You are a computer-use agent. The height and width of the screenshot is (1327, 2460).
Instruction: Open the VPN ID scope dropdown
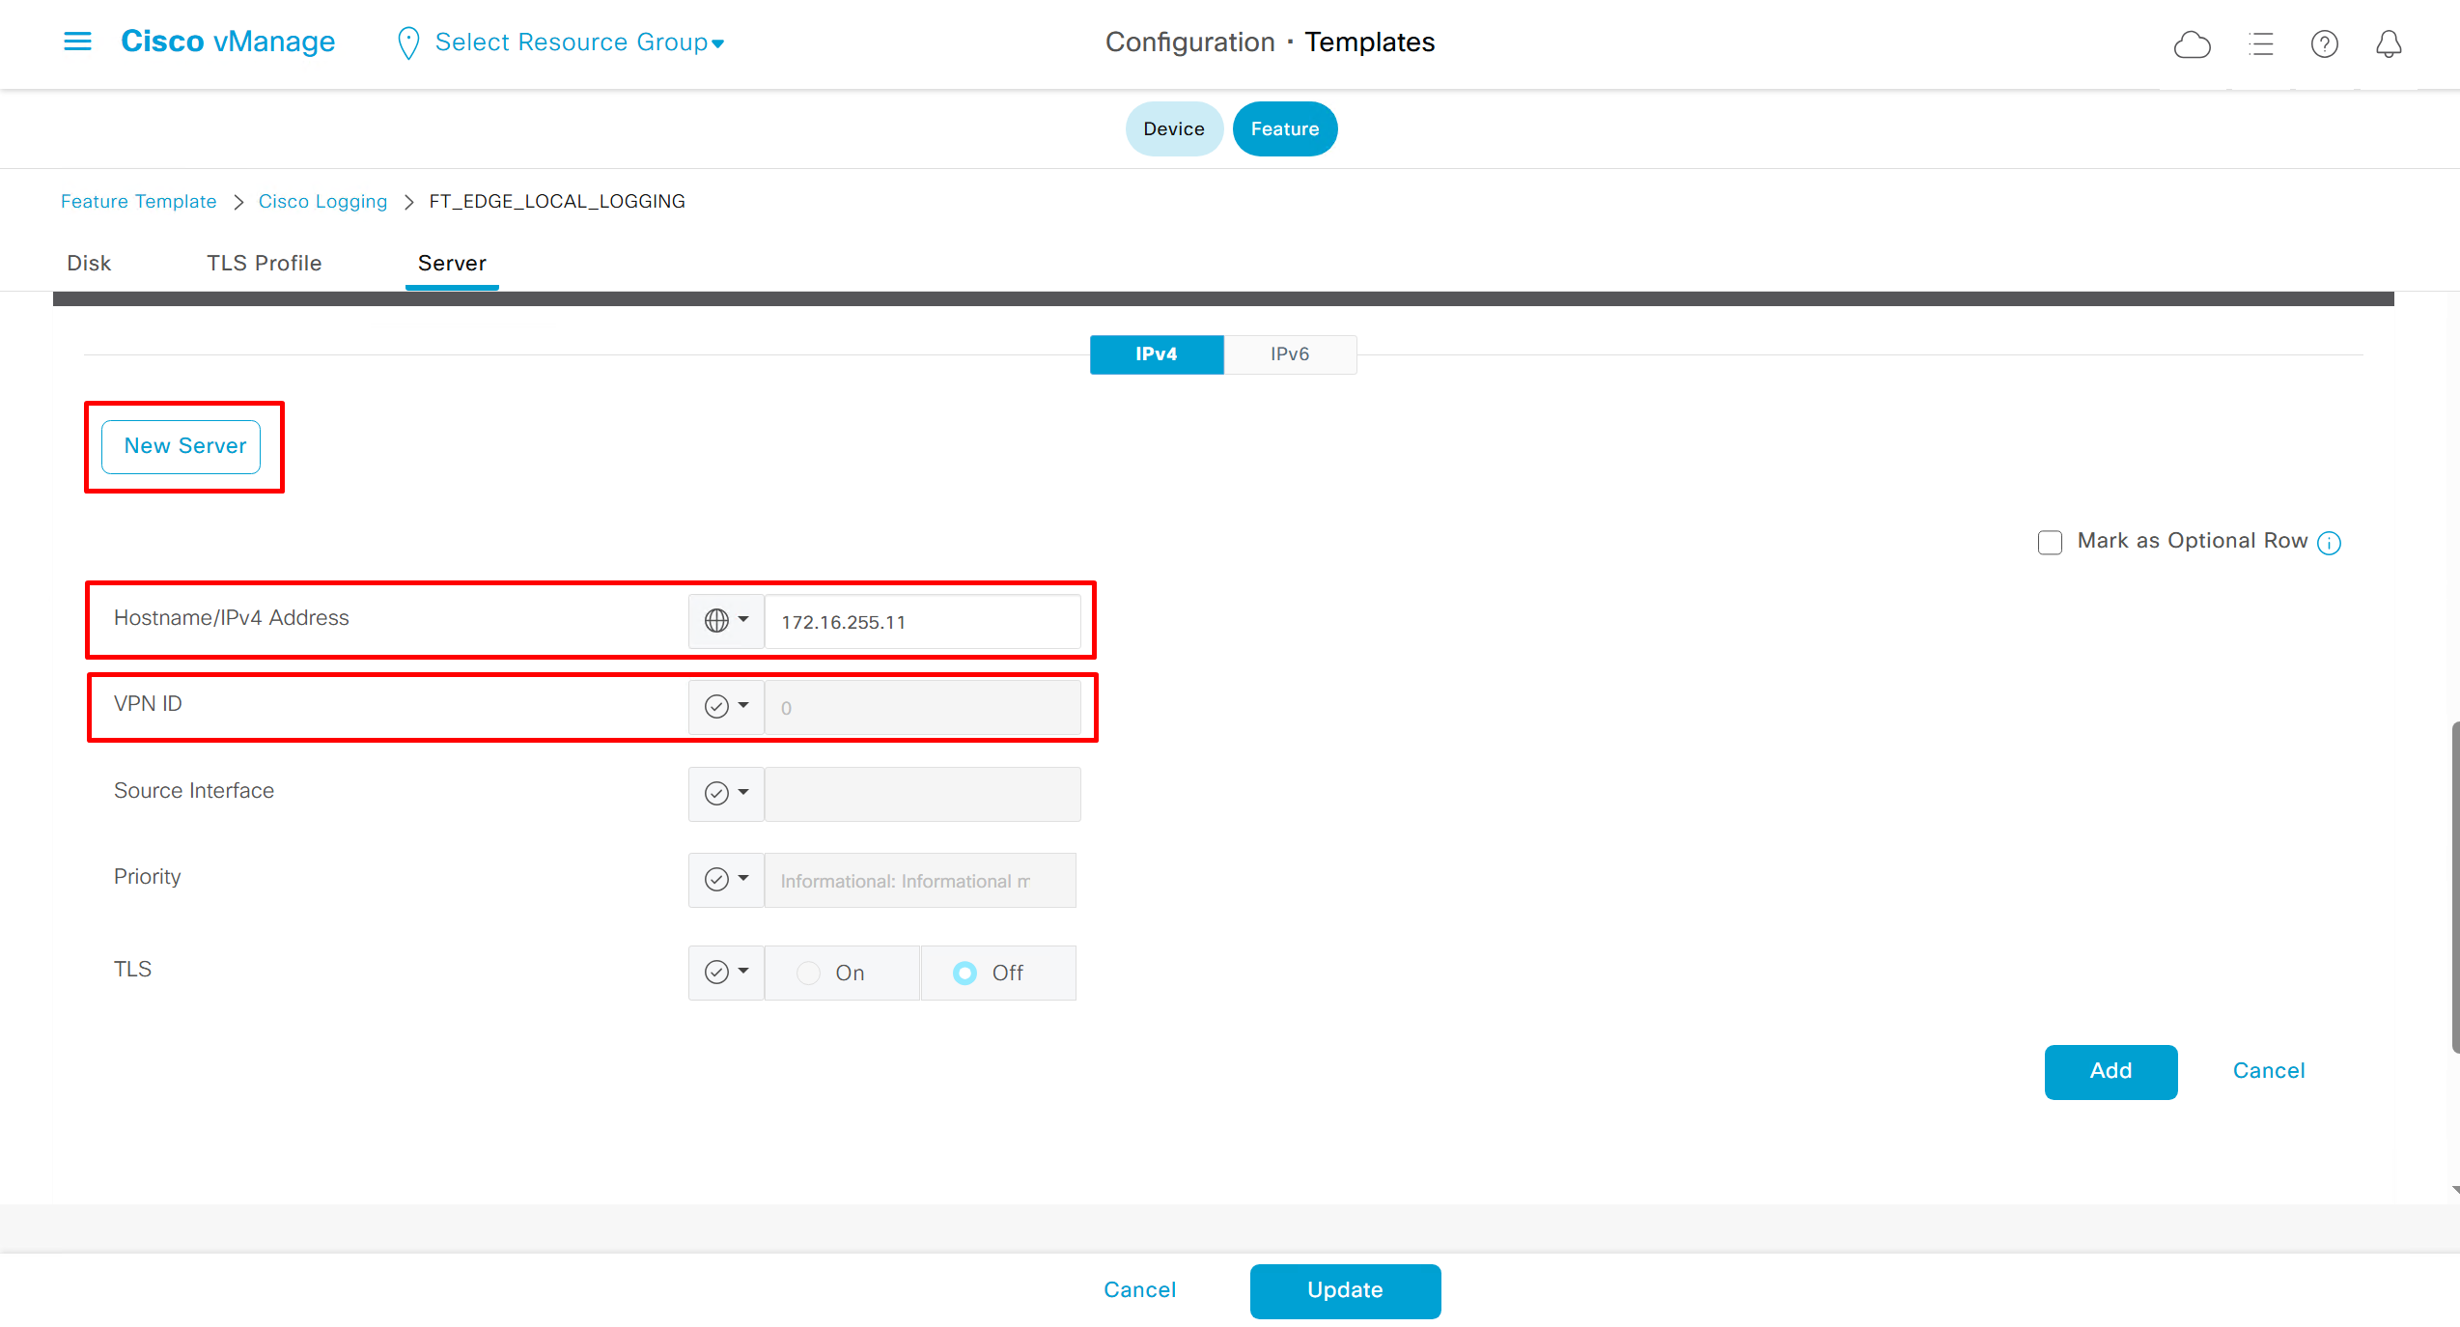click(726, 707)
